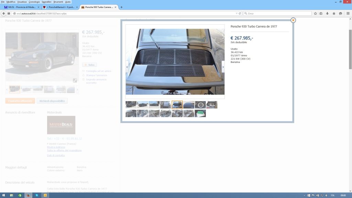
Task: Close the photo lightbox with the X
Action: (x=293, y=20)
